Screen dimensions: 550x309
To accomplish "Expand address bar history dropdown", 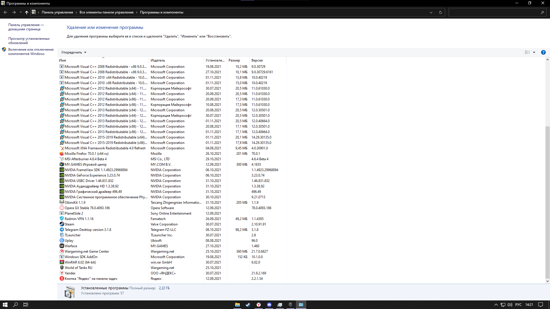I will [431, 12].
